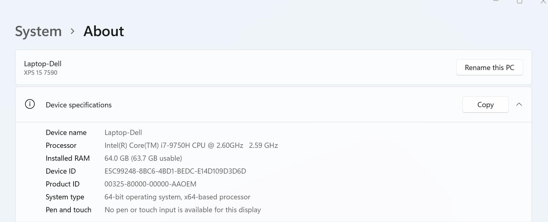The image size is (548, 222).
Task: Minimize the Settings window
Action: pos(496,1)
